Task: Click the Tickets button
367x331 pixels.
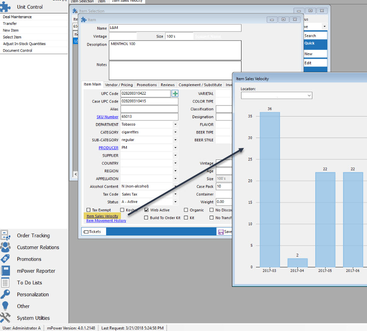Action: pos(92,232)
